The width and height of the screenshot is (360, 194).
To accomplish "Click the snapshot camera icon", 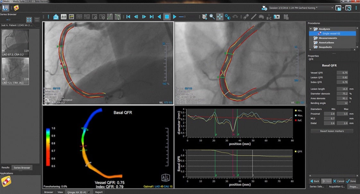I will 277,16.
